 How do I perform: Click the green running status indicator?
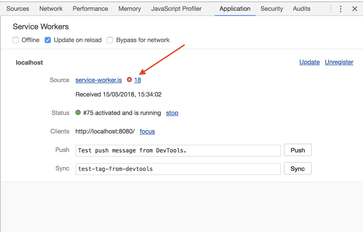coord(78,113)
